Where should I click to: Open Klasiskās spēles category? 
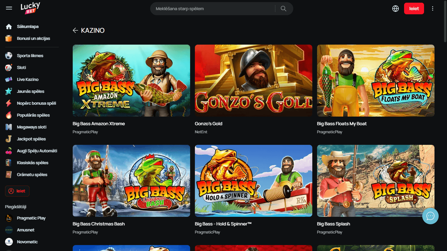[32, 163]
